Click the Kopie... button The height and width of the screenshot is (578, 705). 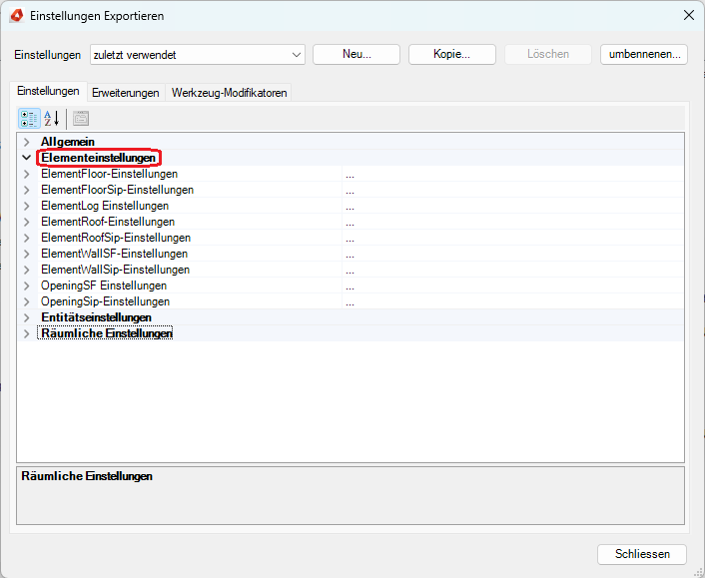click(452, 54)
